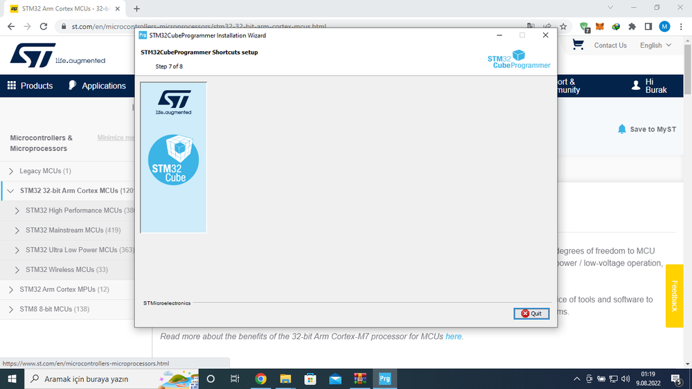Click the address bar URL
692x389 pixels.
(x=199, y=26)
